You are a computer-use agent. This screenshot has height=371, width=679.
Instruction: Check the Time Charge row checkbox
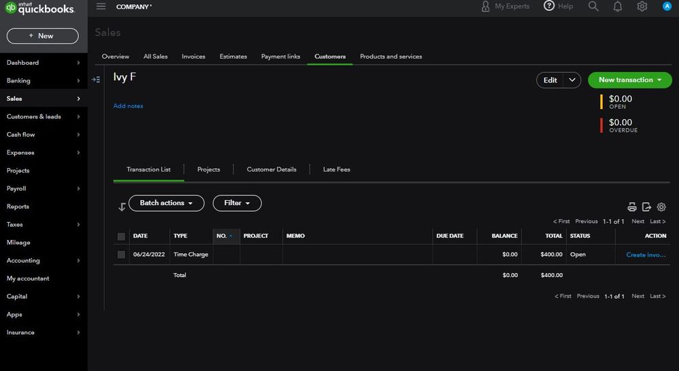pyautogui.click(x=121, y=255)
